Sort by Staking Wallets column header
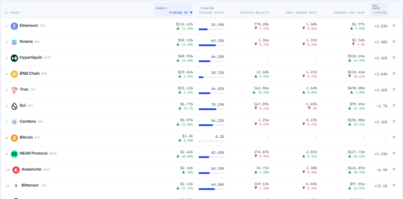 (254, 13)
